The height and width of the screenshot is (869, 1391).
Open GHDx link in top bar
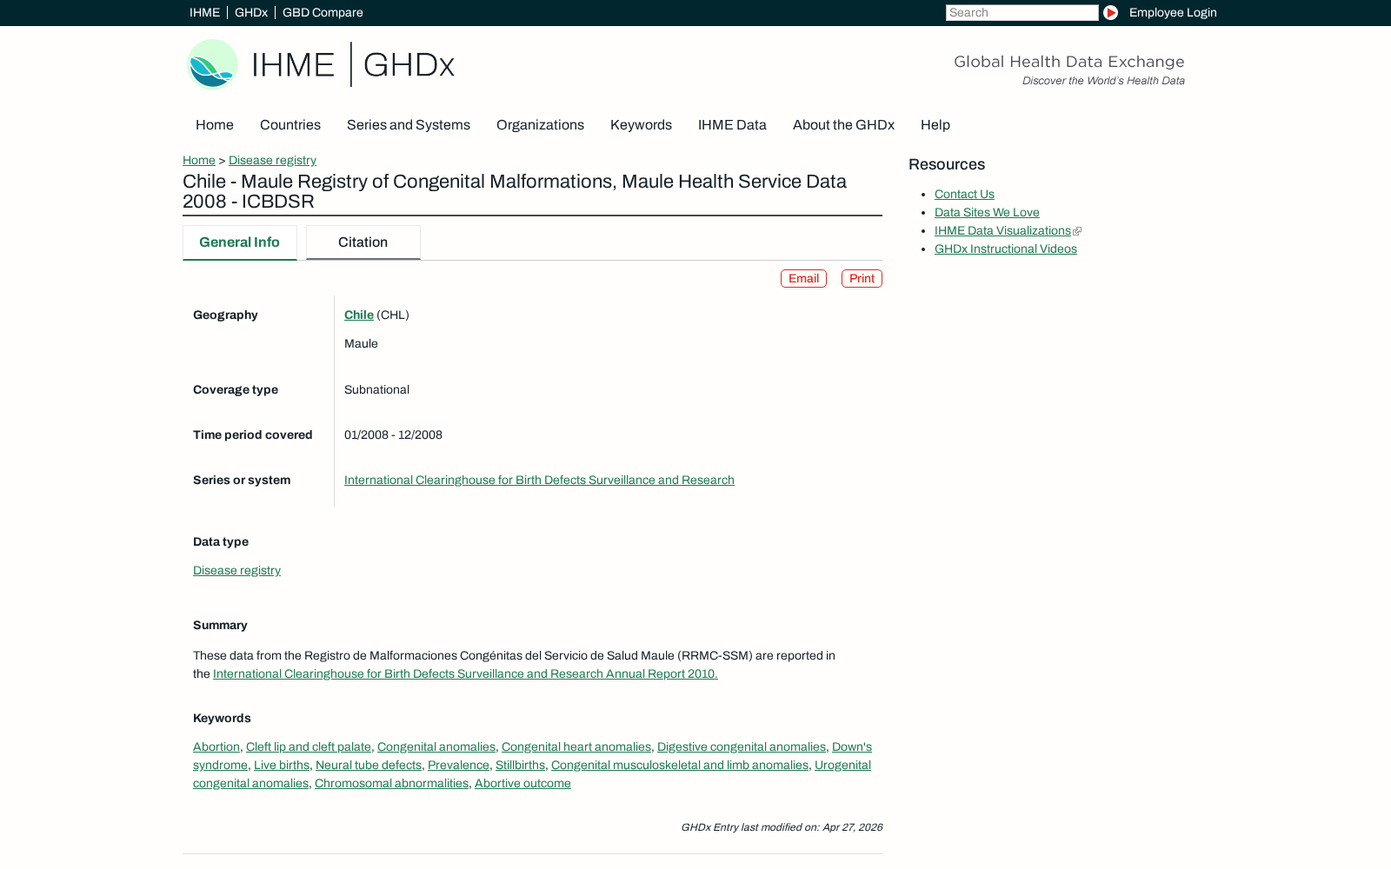tap(251, 12)
